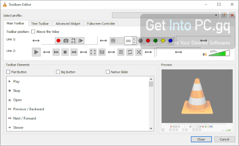Click the red circle teletext button

point(148,41)
